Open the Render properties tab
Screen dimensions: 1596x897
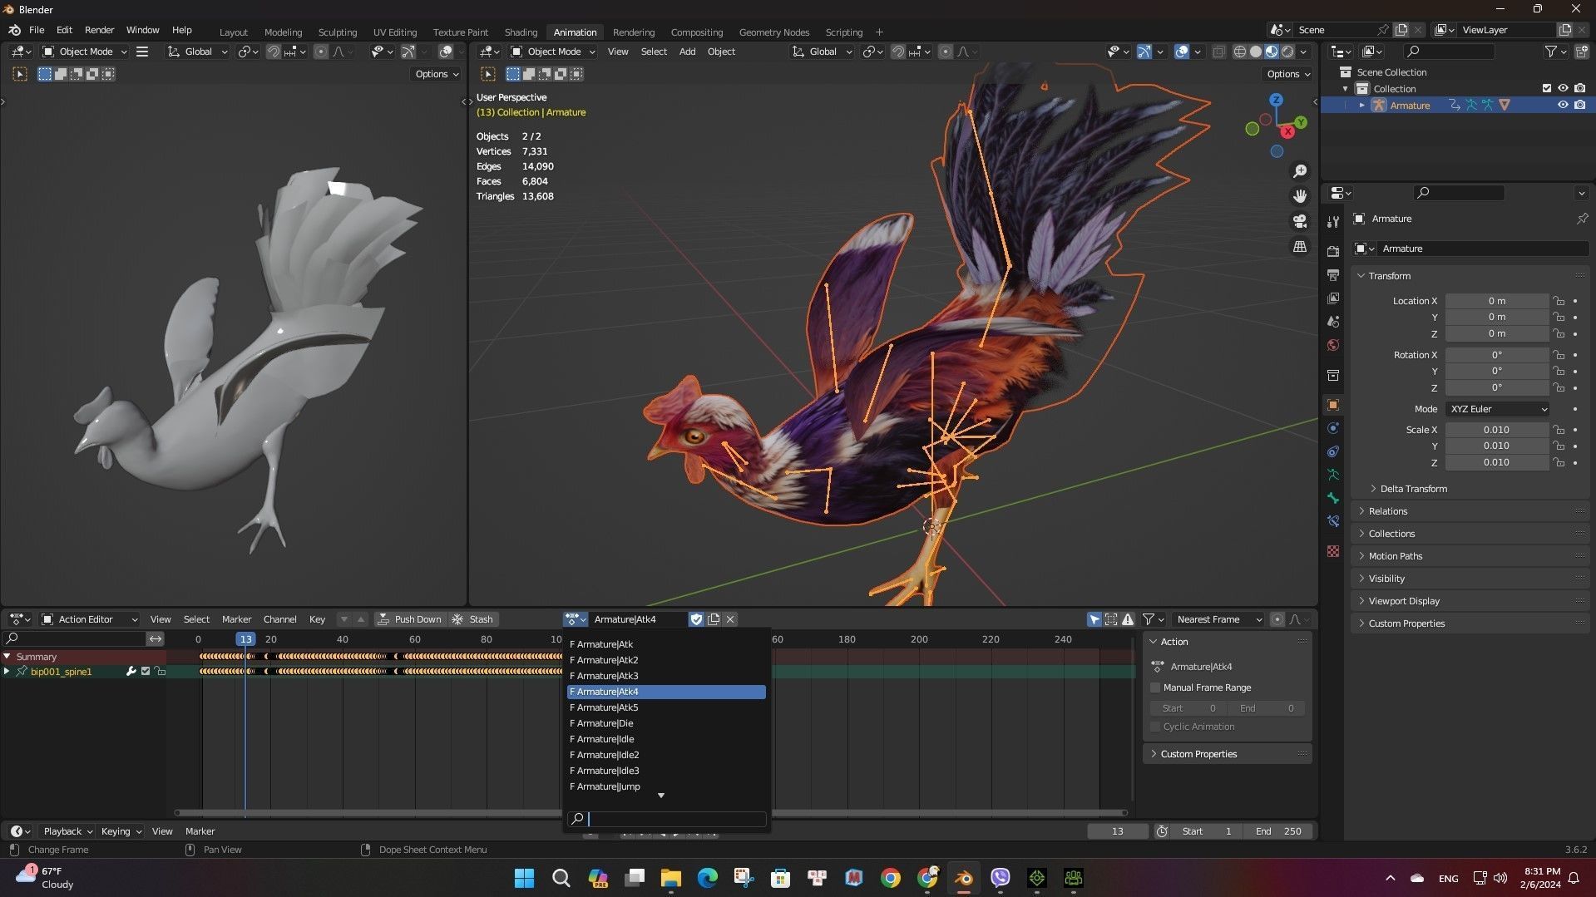(x=1333, y=251)
